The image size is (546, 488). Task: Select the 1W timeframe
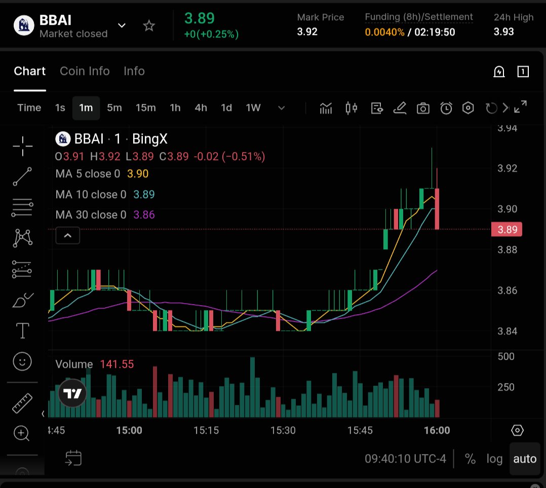pyautogui.click(x=253, y=107)
